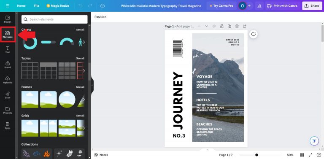This screenshot has height=159, width=324.
Task: Hide page with eye icon
Action: point(214,26)
